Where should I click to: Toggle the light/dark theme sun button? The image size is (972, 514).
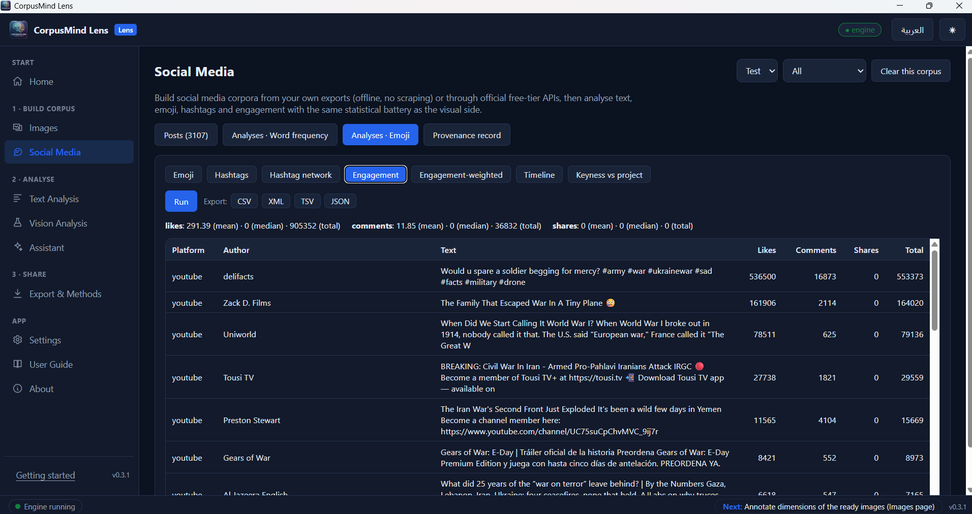[952, 30]
